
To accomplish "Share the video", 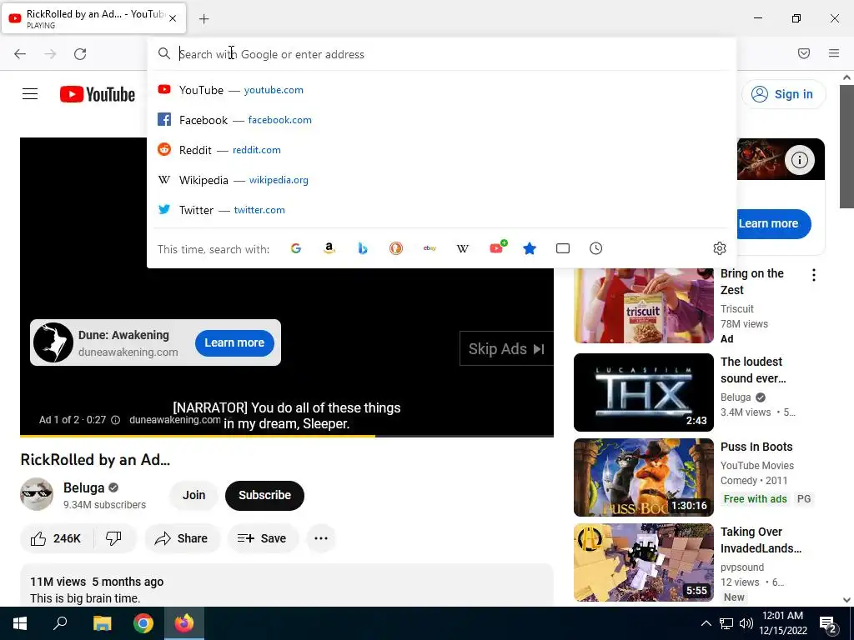I will tap(182, 538).
